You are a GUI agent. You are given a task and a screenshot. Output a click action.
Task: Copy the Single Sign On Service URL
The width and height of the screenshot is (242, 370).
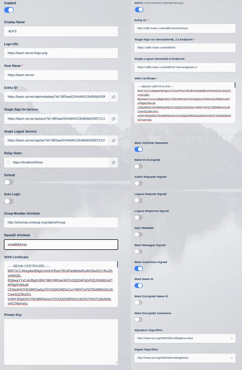113,119
